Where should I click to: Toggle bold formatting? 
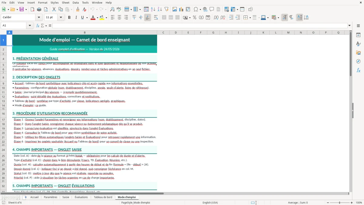(x=69, y=18)
